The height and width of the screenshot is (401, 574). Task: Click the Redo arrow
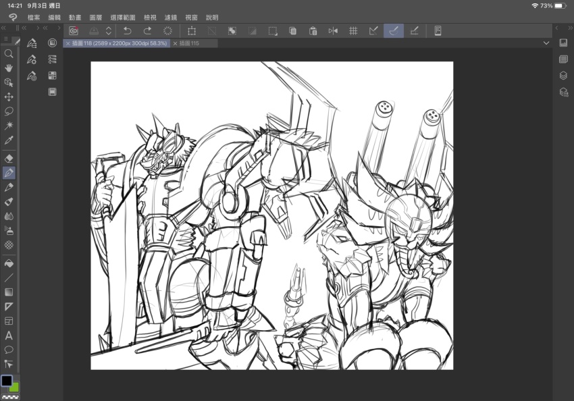(147, 30)
